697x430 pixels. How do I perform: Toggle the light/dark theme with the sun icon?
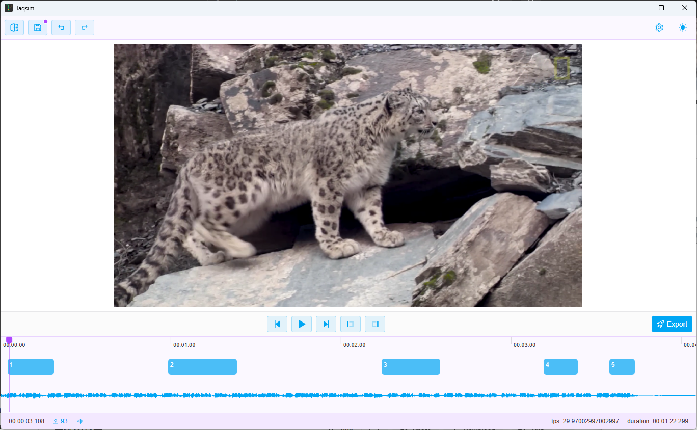[x=683, y=28]
